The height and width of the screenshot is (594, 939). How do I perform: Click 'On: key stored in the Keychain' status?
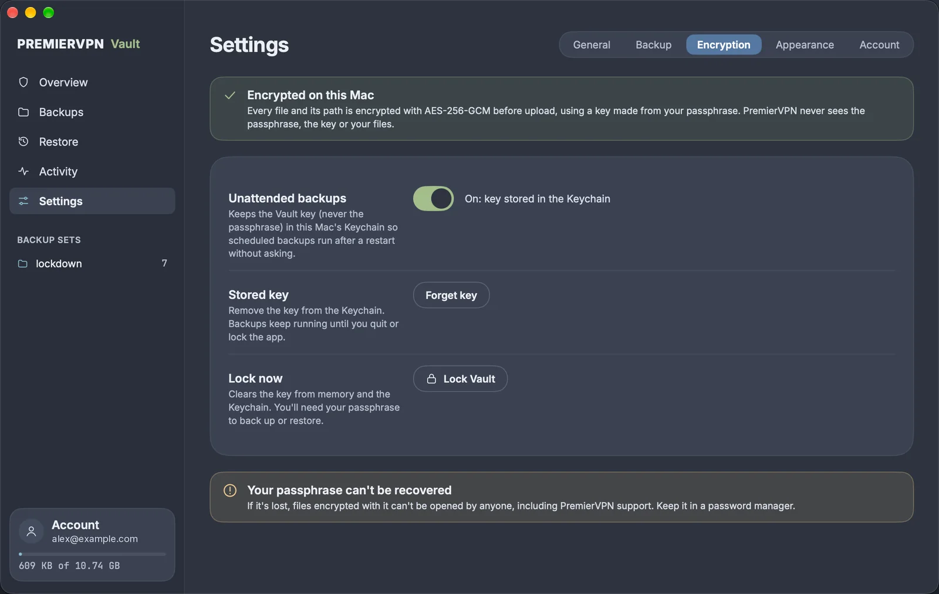[537, 199]
